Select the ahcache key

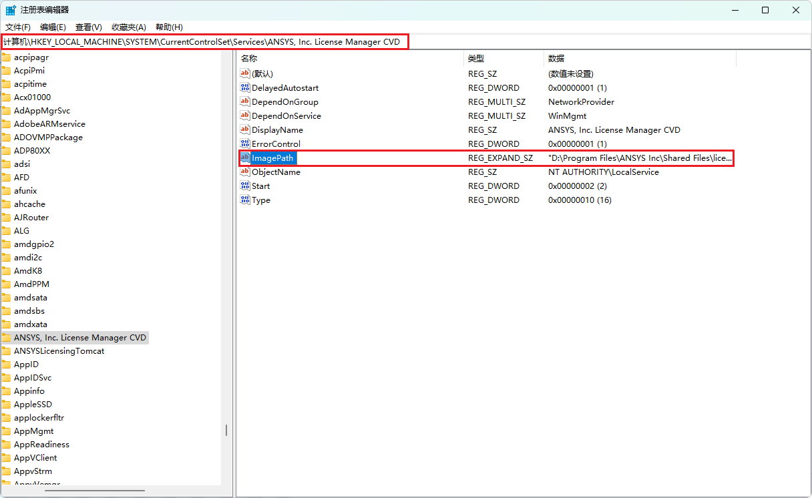(x=29, y=204)
